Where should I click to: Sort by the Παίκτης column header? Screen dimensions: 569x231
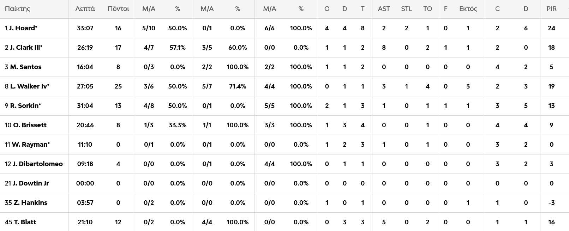click(x=17, y=9)
